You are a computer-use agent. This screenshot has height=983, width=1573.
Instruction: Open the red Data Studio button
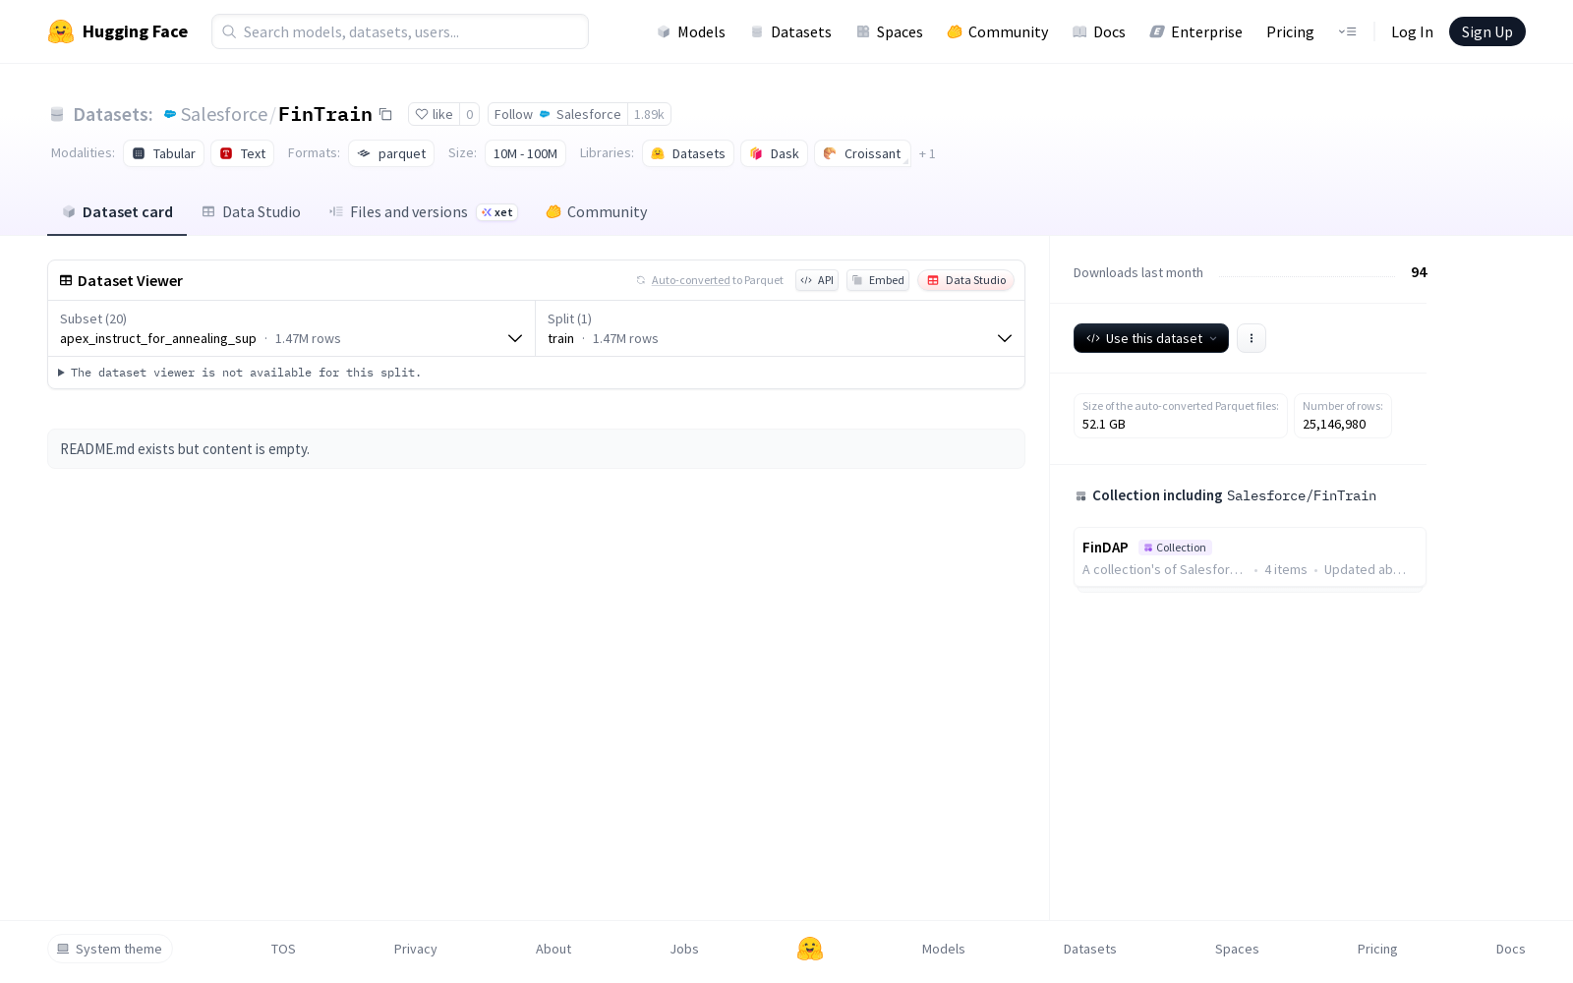[x=966, y=280]
